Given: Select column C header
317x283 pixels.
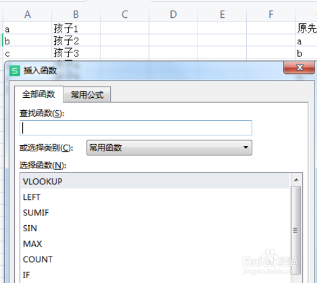Looking at the screenshot, I should coord(125,14).
